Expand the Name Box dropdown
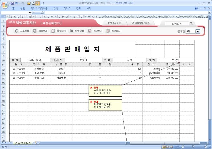Screen dimensions: 212x149 [30, 13]
